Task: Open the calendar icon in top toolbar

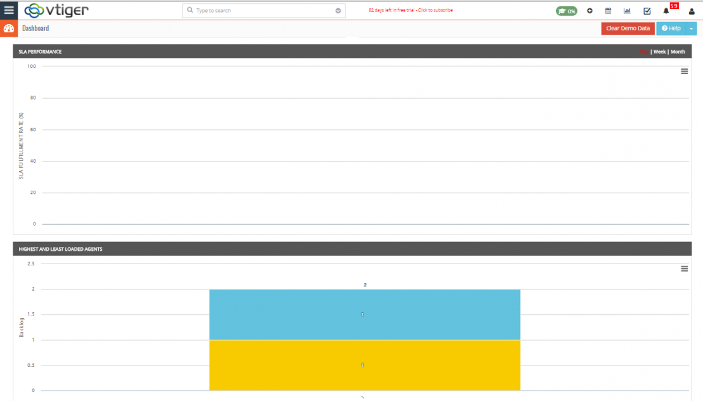Action: coord(609,10)
